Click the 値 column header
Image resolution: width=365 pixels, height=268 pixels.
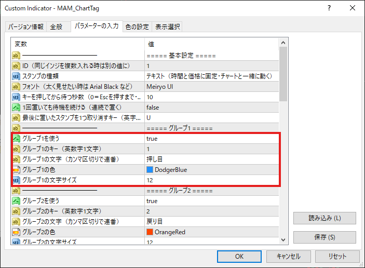click(x=212, y=44)
